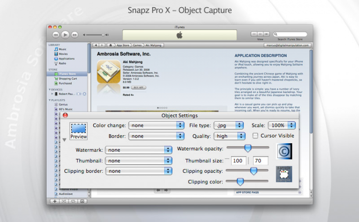Click the Preview button in Object Settings
The width and height of the screenshot is (359, 222).
click(79, 131)
